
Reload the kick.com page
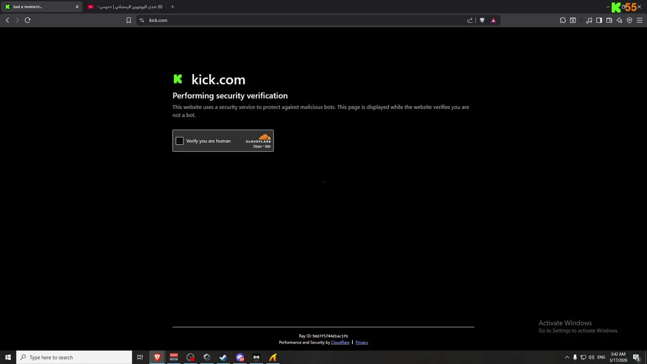(28, 20)
